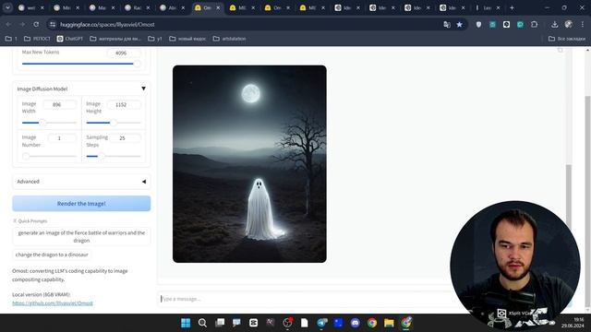Open the Windows Start menu
591x332 pixels.
186,323
